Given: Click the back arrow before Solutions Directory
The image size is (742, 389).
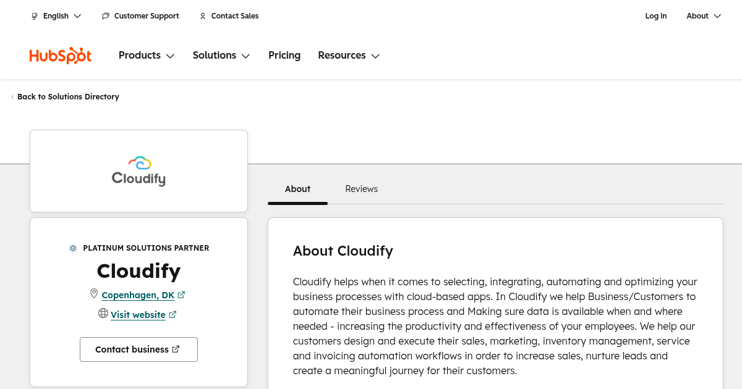Looking at the screenshot, I should click(x=12, y=97).
